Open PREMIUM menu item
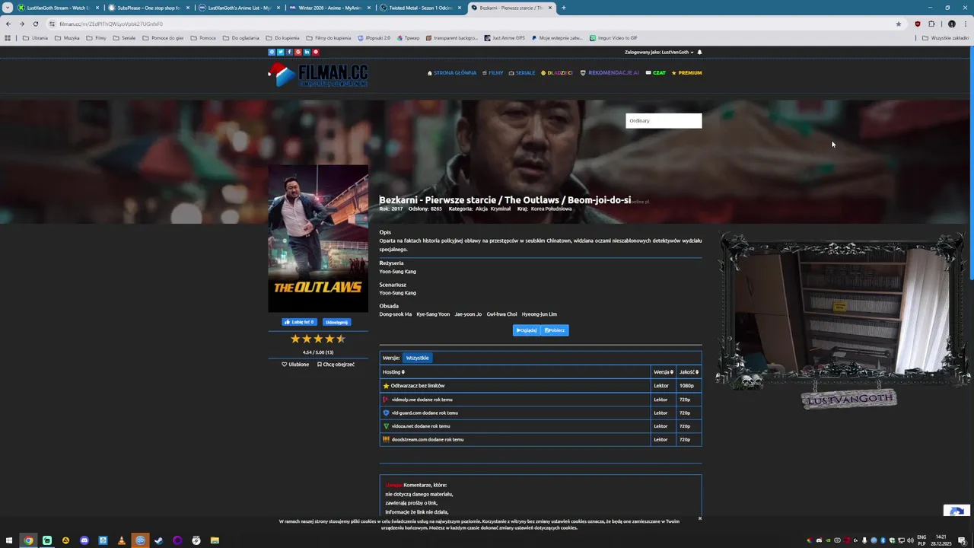The image size is (974, 548). (686, 73)
